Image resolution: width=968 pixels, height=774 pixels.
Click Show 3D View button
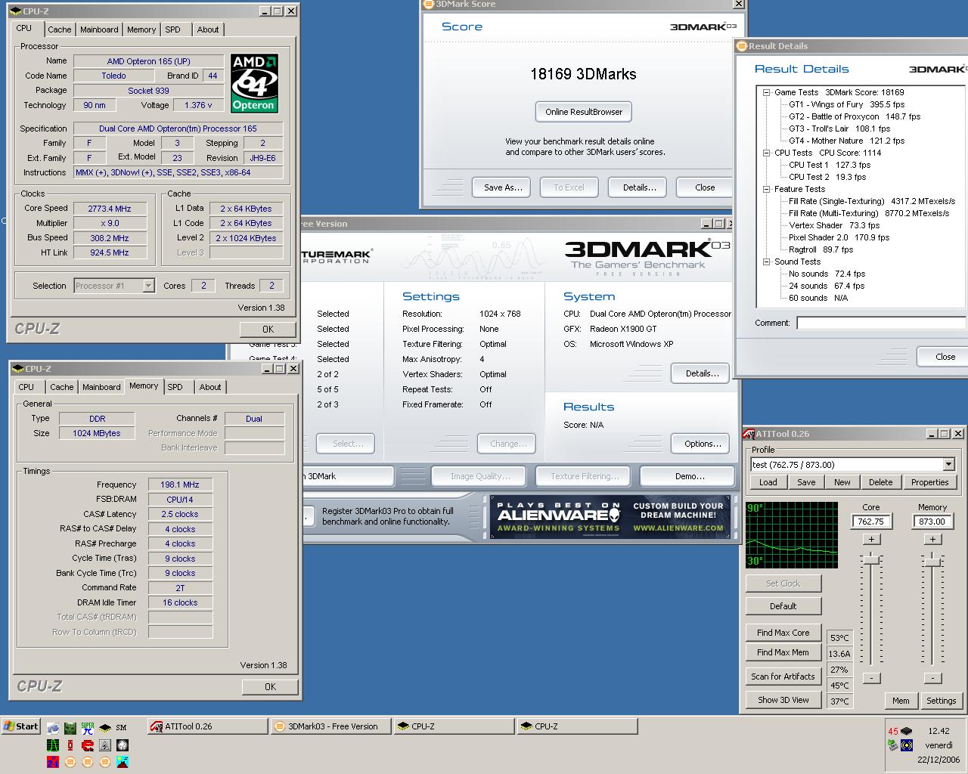coord(783,700)
